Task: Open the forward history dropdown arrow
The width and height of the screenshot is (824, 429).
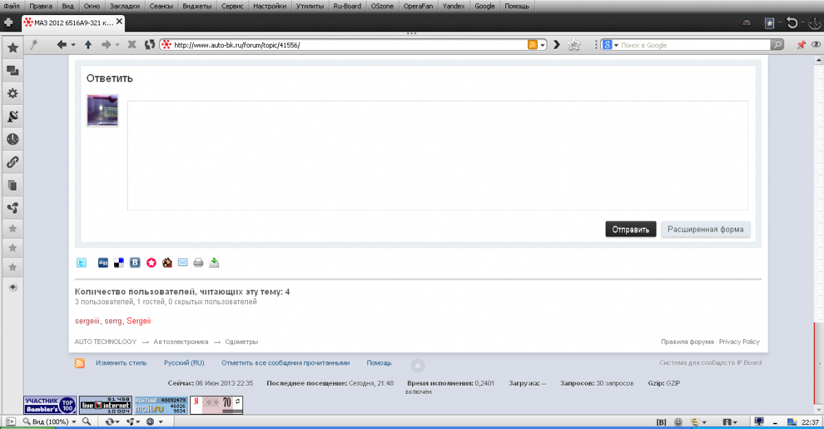Action: [x=117, y=45]
